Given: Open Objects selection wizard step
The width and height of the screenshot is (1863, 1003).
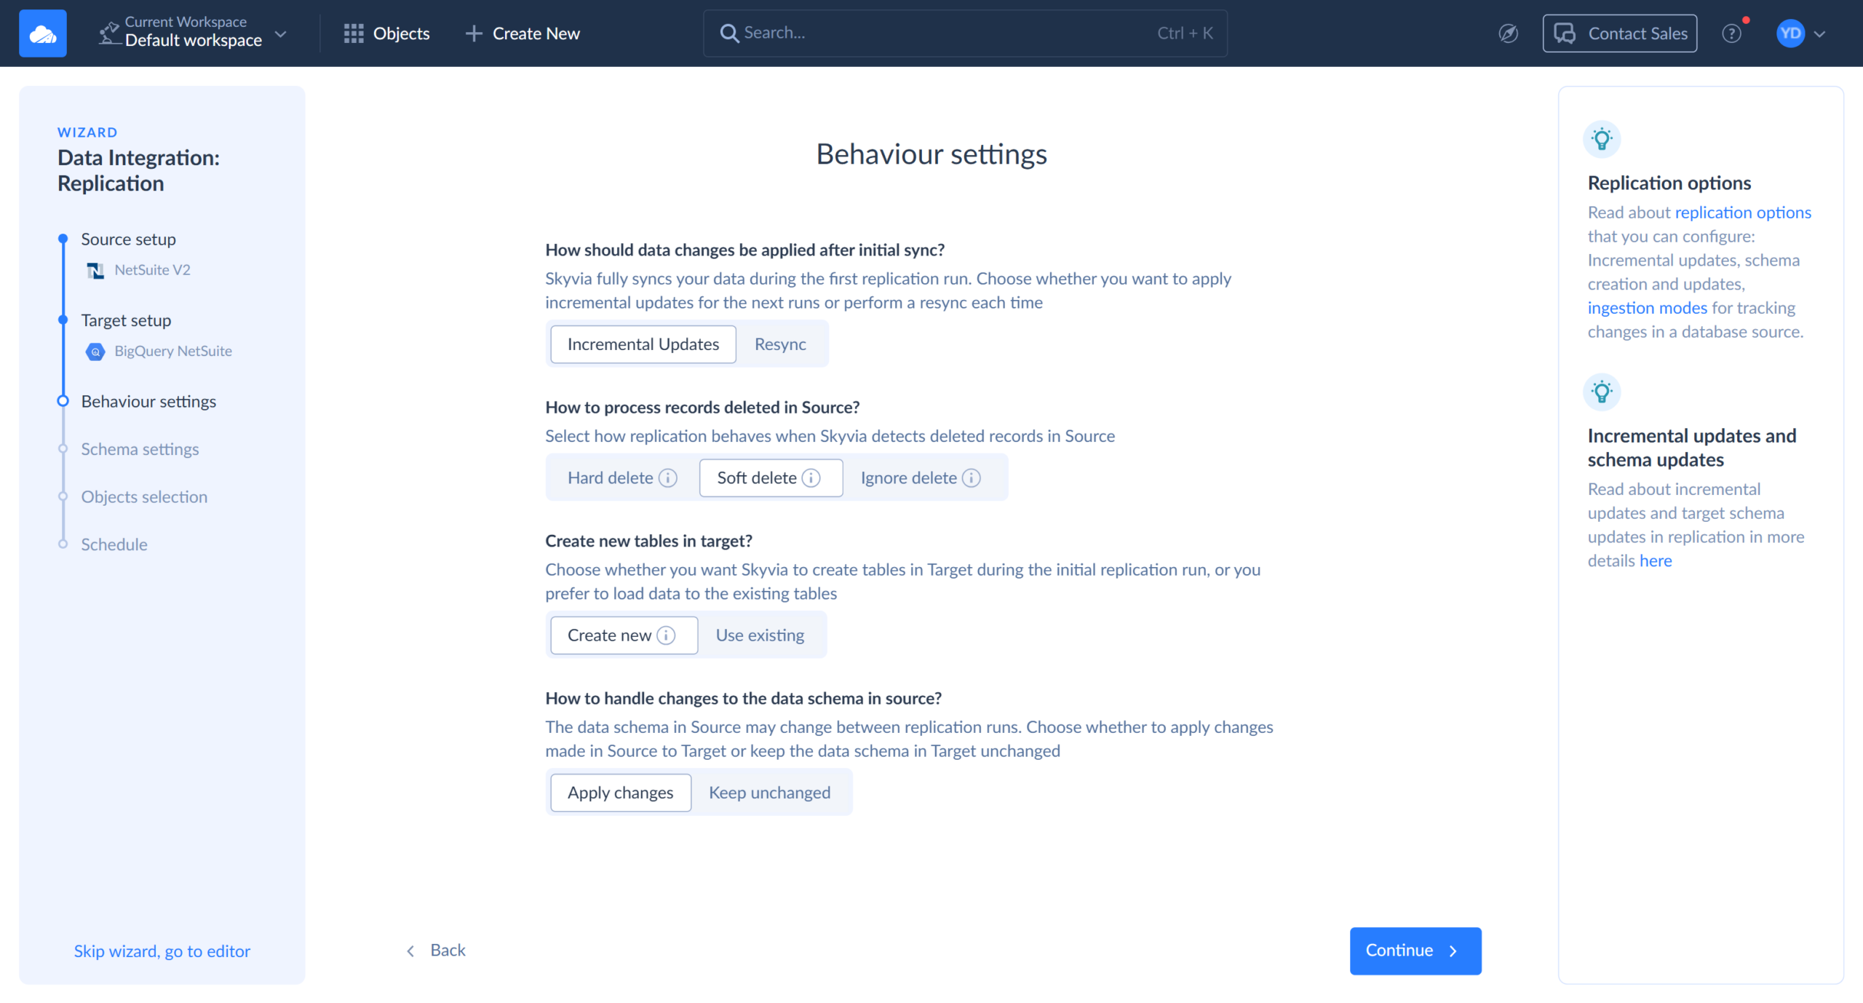Looking at the screenshot, I should (144, 497).
